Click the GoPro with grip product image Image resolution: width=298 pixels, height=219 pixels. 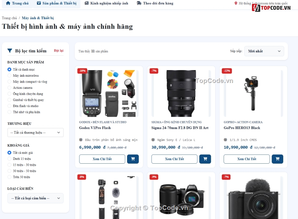[253, 93]
